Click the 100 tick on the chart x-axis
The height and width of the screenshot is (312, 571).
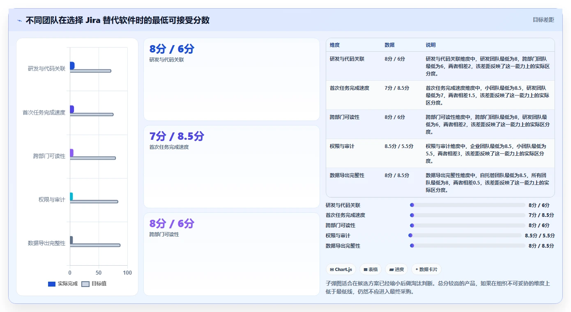[127, 273]
